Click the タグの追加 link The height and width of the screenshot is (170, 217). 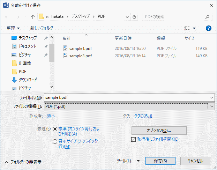[x=143, y=116]
